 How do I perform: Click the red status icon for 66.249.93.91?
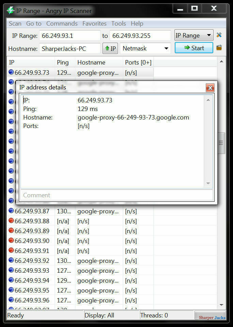tap(11, 250)
